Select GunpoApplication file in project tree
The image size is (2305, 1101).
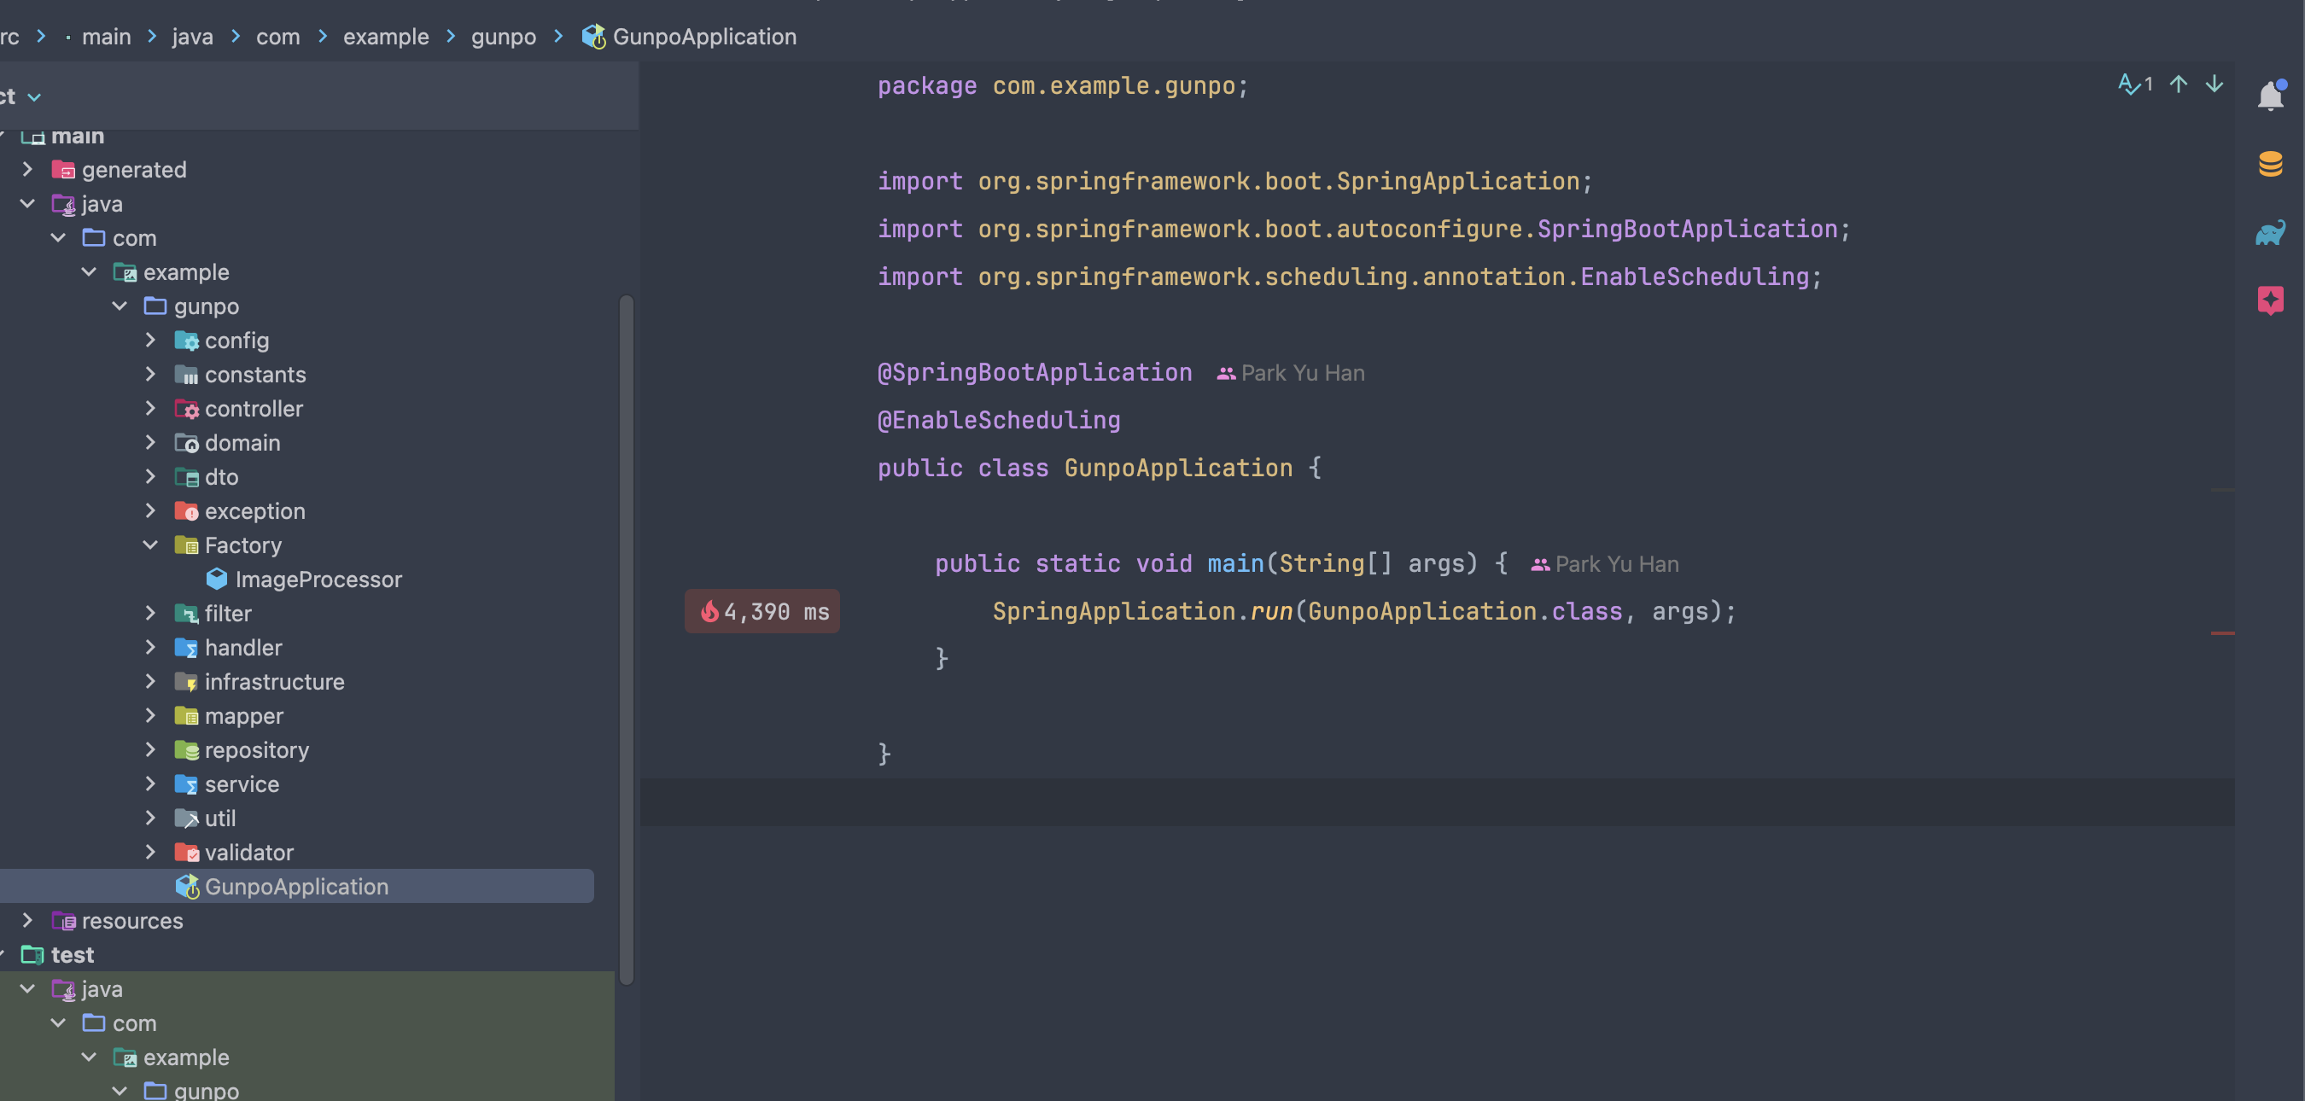coord(296,886)
